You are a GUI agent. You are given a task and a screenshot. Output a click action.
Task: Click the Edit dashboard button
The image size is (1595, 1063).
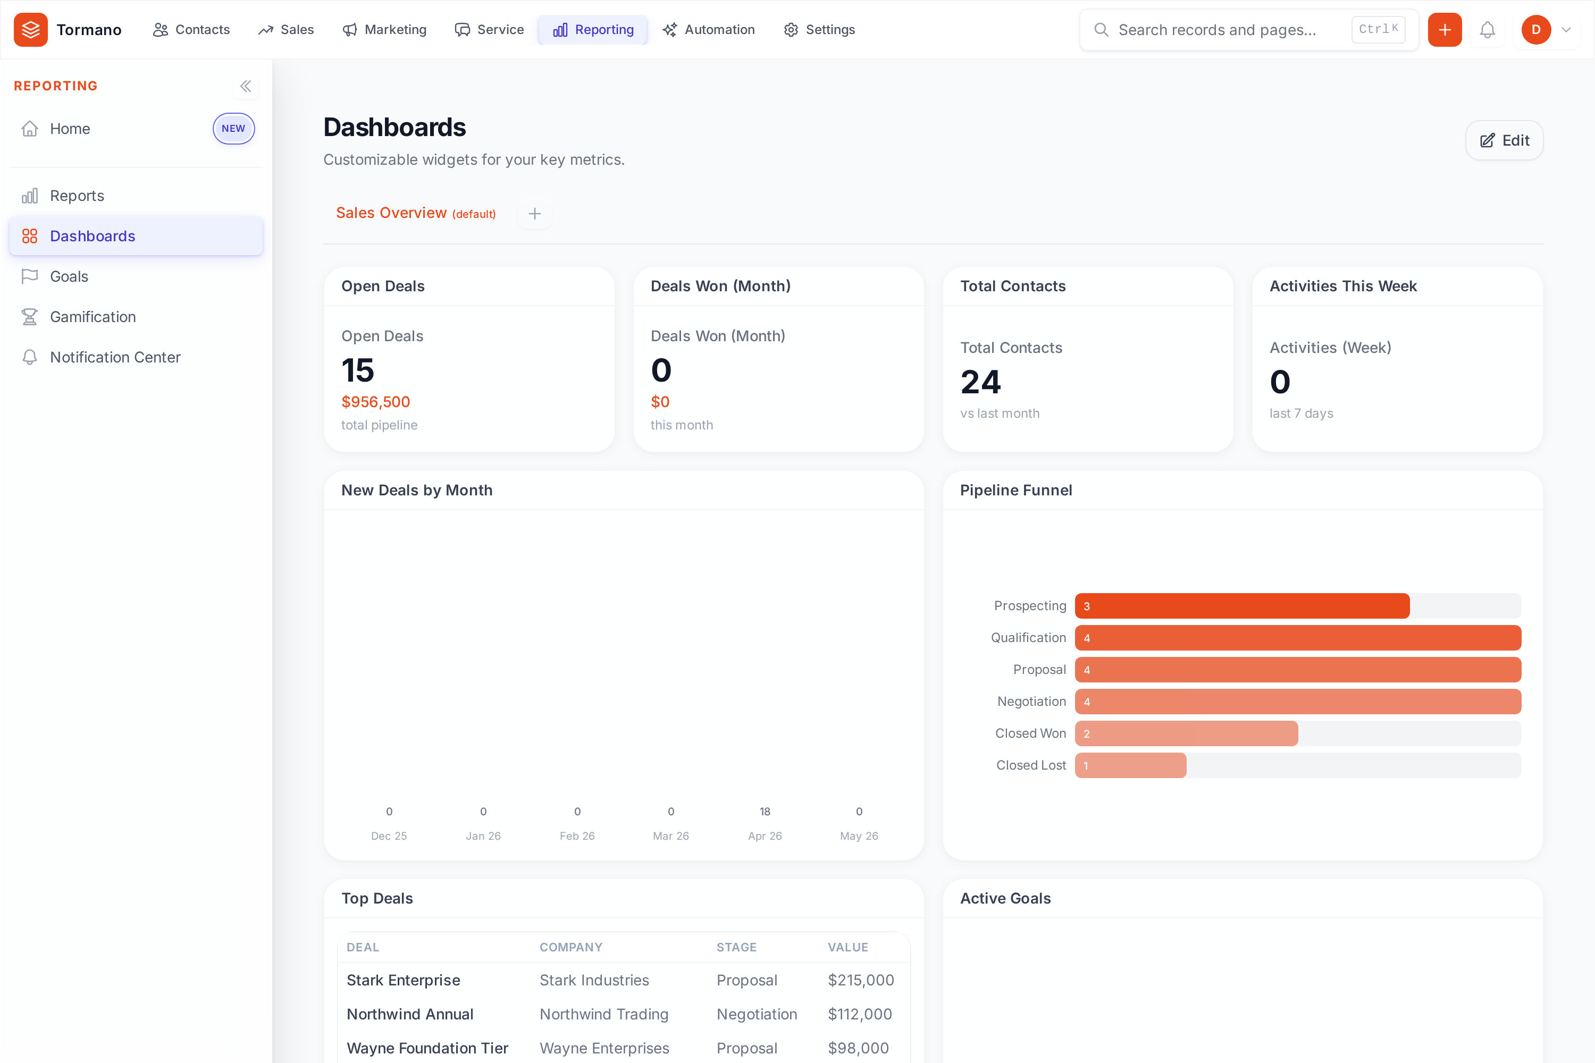[x=1504, y=140]
